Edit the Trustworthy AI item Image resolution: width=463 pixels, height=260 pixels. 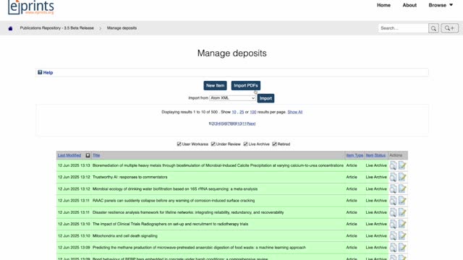pos(402,177)
